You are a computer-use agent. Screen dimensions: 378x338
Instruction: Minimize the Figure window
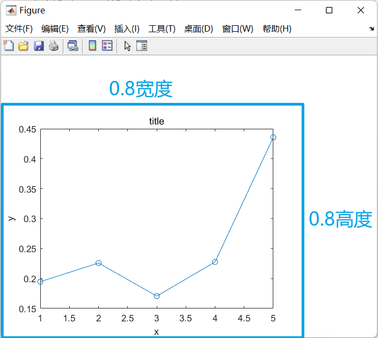(x=298, y=10)
